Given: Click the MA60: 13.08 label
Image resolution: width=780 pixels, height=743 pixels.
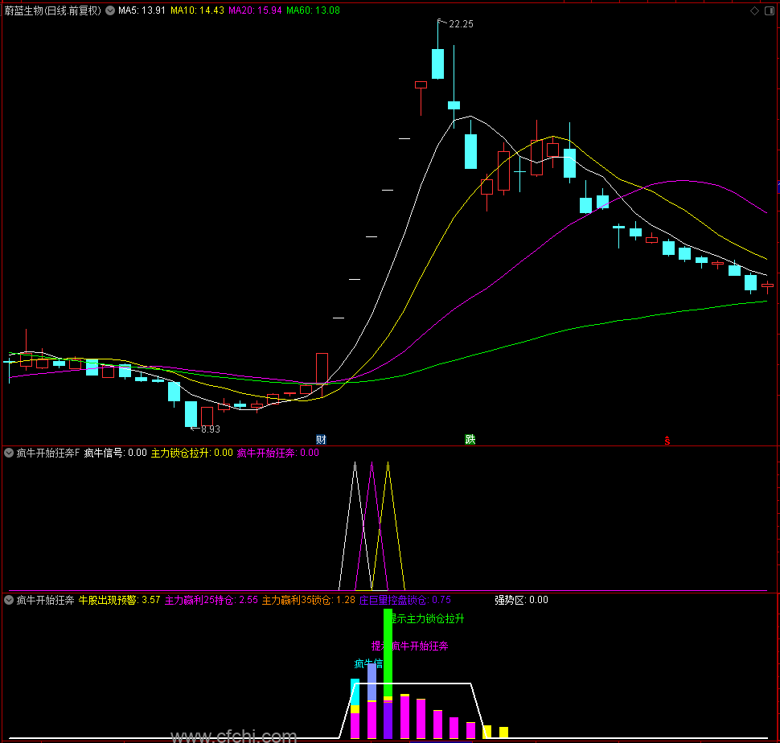Looking at the screenshot, I should click(313, 10).
